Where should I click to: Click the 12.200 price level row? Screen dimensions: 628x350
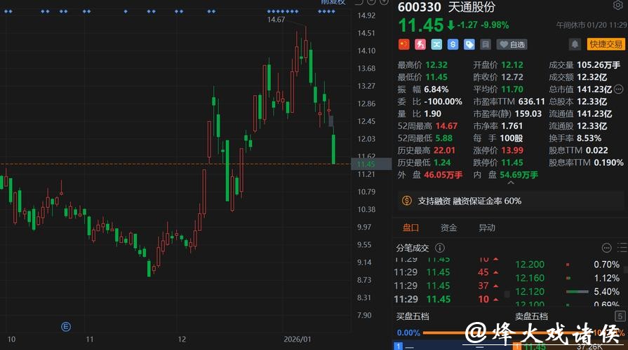click(567, 265)
